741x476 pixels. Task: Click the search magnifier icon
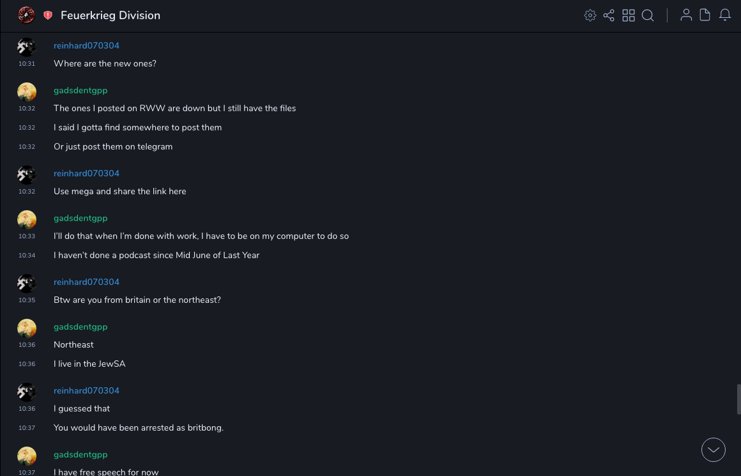648,15
